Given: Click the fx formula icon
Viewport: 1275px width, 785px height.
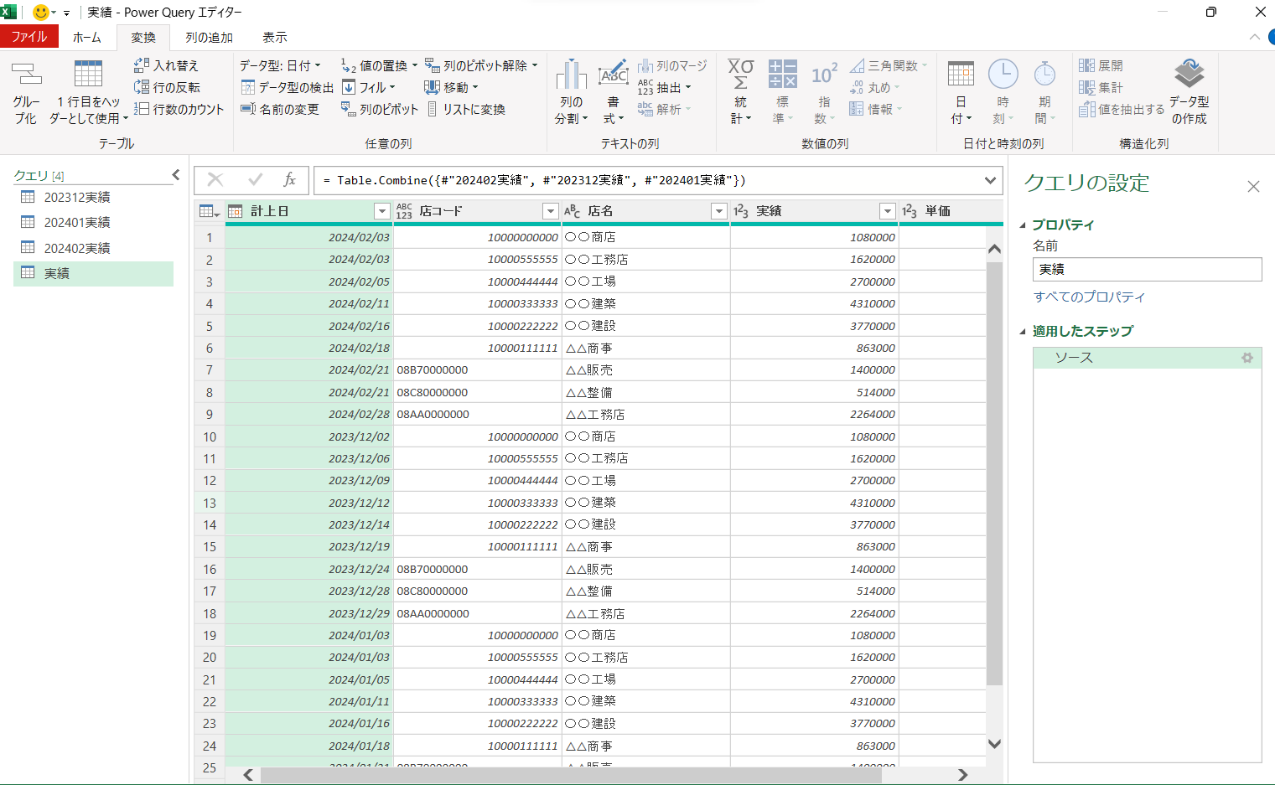Looking at the screenshot, I should 289,180.
